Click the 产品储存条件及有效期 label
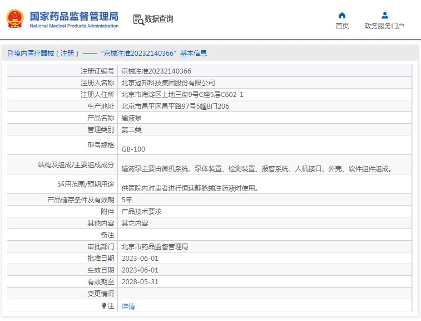 pyautogui.click(x=81, y=200)
